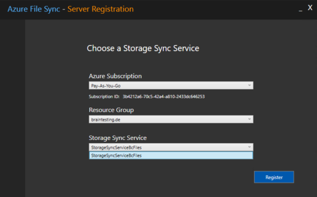Click the Server Registration title text

coord(100,9)
